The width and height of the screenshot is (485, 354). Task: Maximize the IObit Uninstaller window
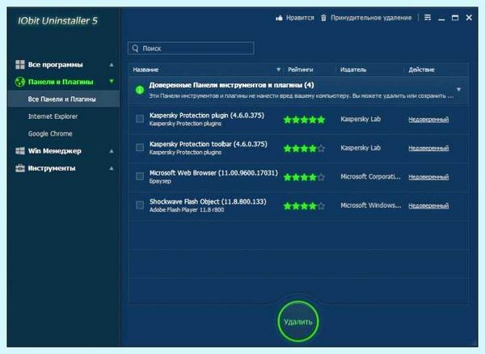pos(455,18)
